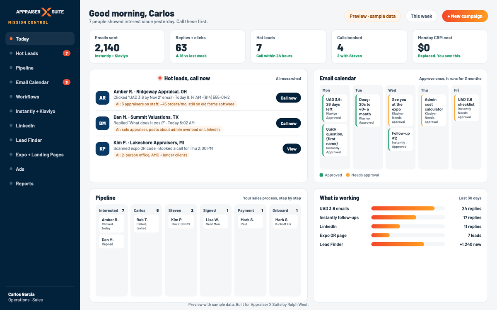This screenshot has width=497, height=310.
Task: Open DM avatar for Dan M.
Action: (x=102, y=123)
